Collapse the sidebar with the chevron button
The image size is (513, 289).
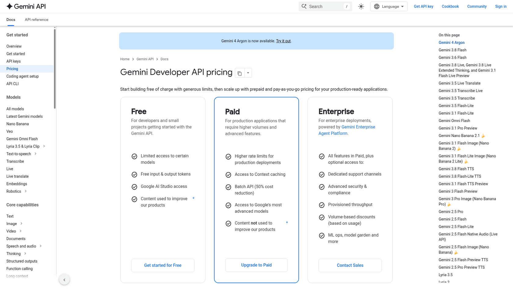point(64,280)
